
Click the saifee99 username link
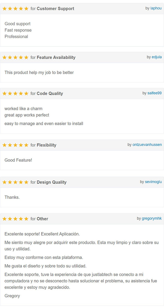point(155,93)
